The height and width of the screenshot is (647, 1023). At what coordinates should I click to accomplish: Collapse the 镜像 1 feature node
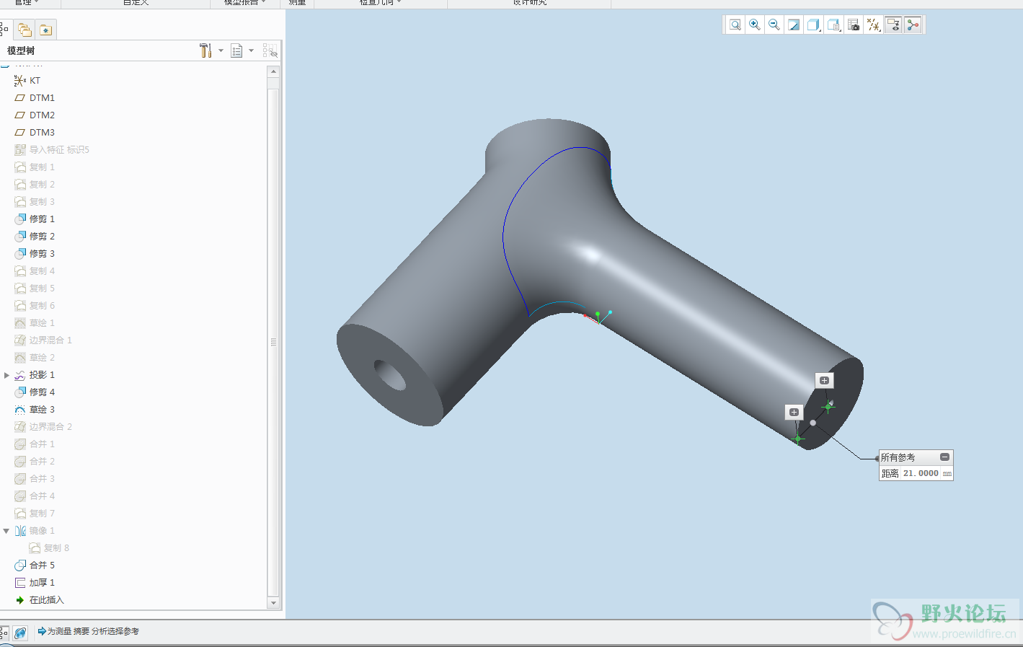[6, 531]
